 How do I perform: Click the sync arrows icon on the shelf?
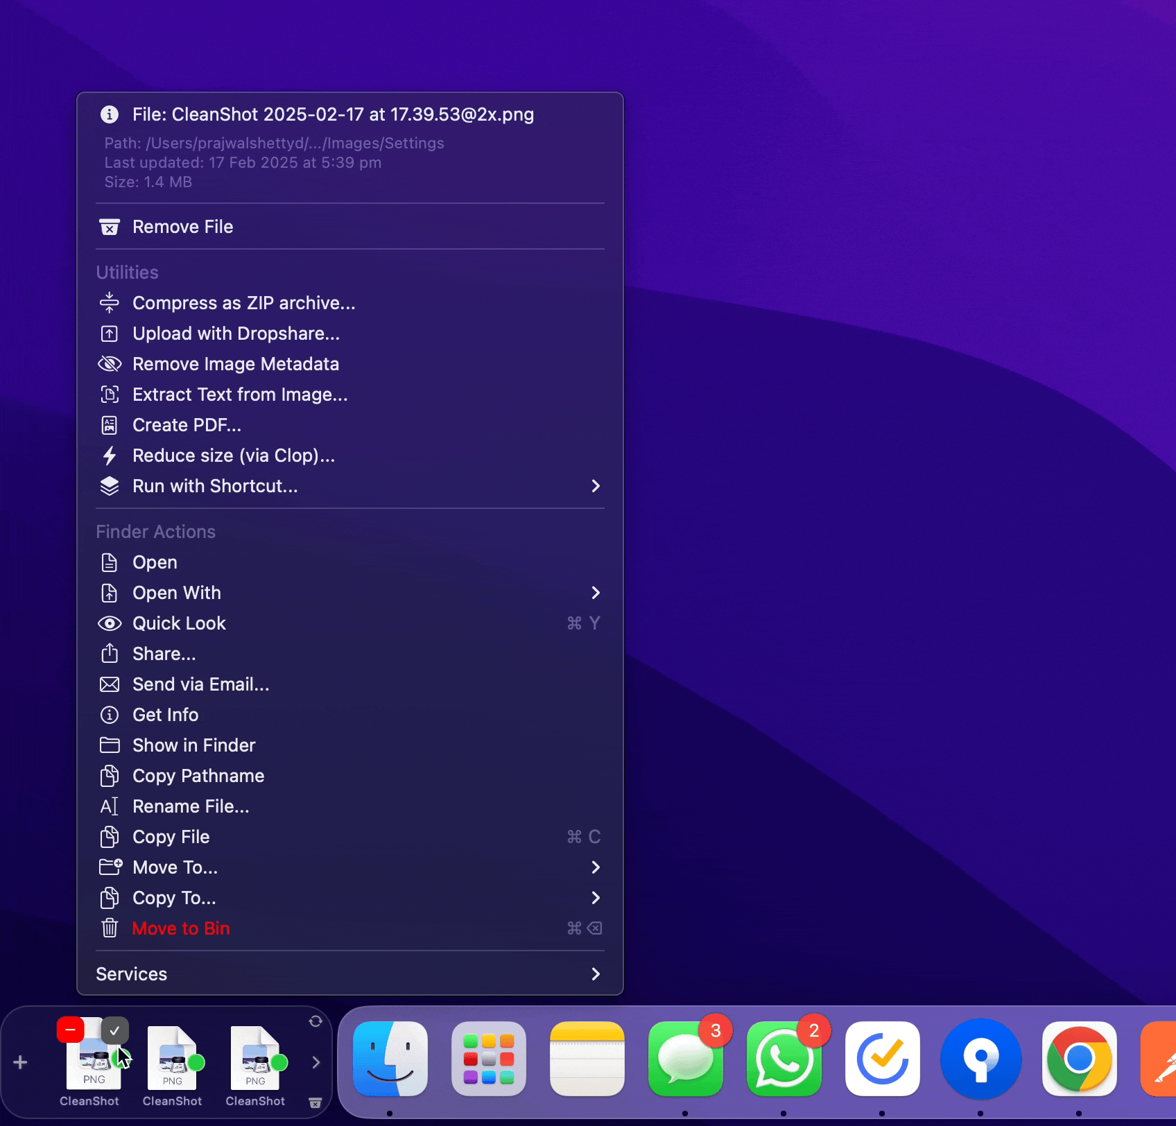coord(315,1021)
